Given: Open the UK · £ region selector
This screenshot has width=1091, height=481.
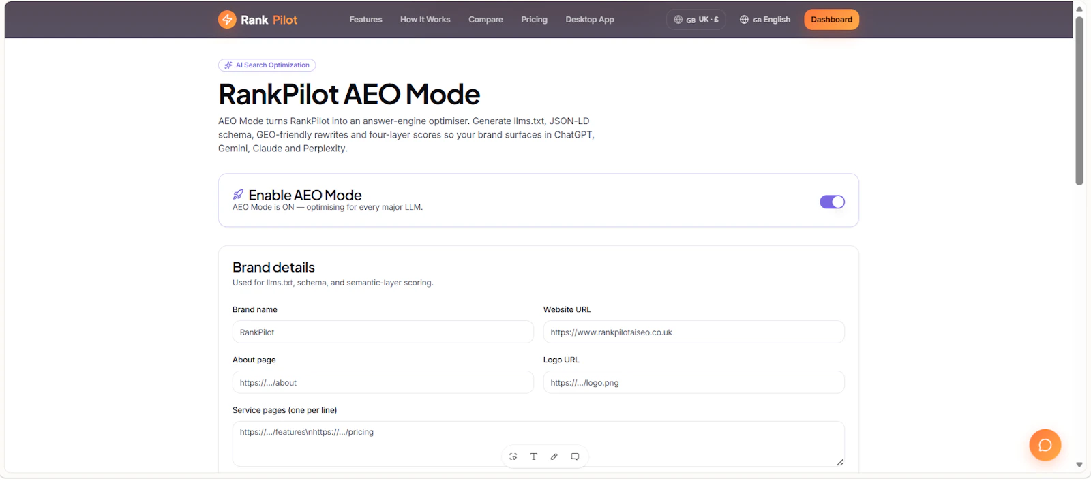Looking at the screenshot, I should tap(696, 20).
